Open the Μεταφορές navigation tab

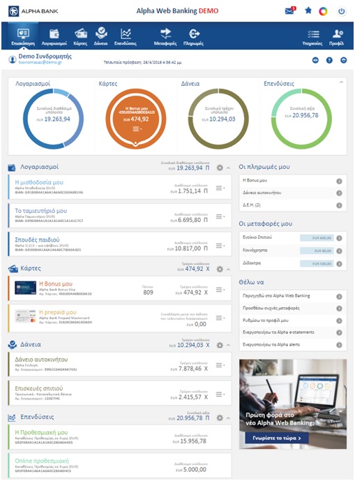pos(165,37)
